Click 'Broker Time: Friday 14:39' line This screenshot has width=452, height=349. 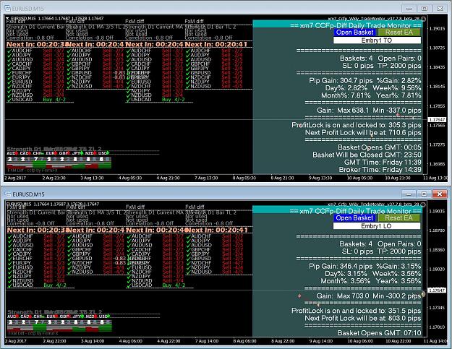(x=380, y=170)
